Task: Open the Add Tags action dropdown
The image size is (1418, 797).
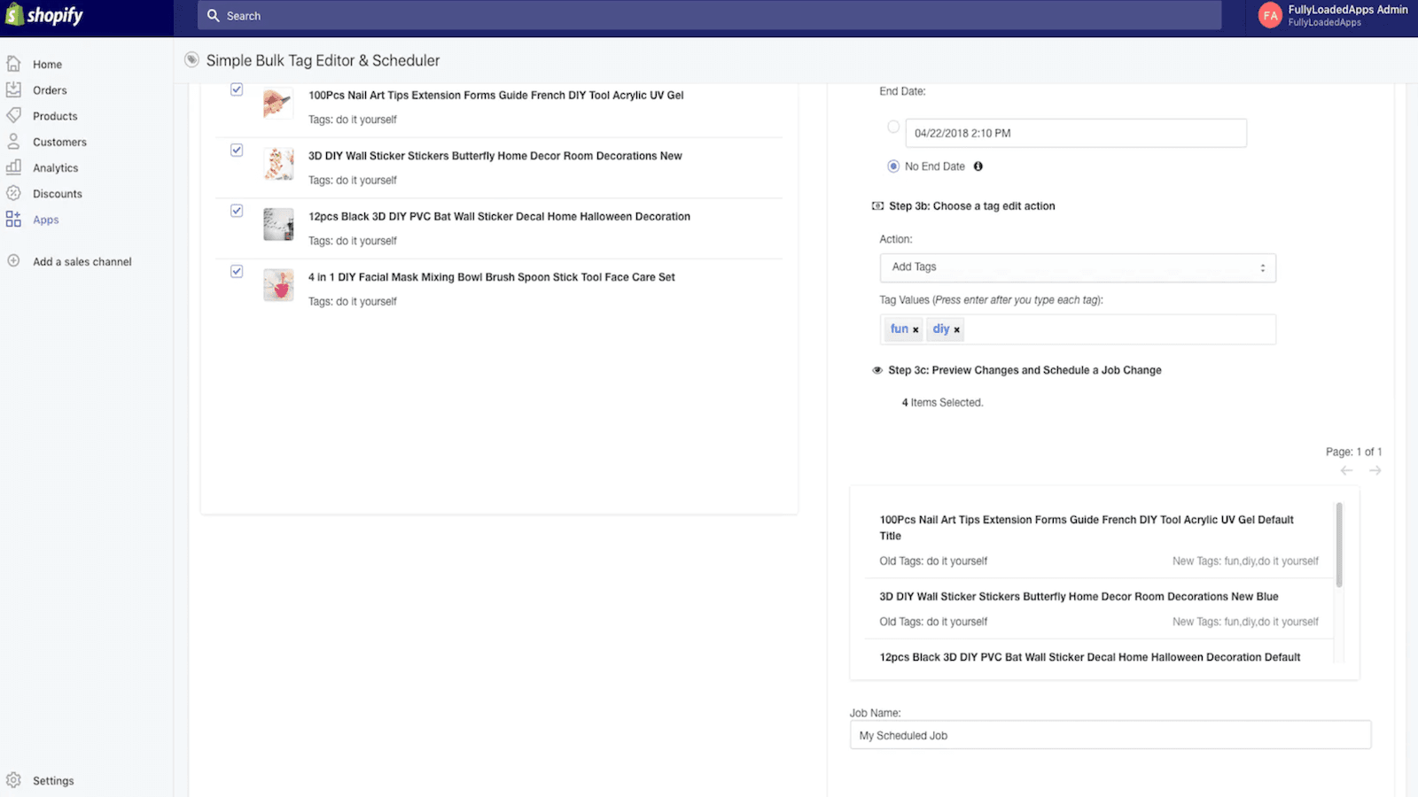Action: coord(1077,267)
